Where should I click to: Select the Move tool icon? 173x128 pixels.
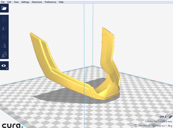(4, 19)
